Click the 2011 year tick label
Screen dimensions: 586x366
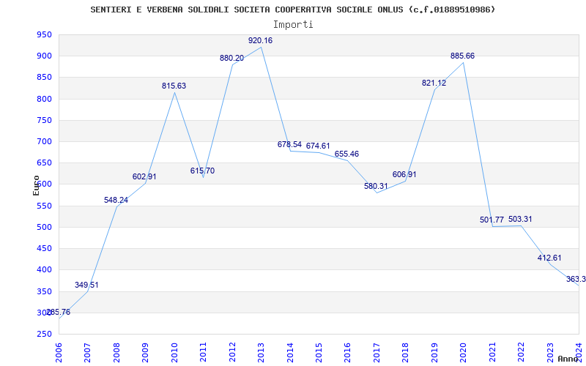coord(204,353)
